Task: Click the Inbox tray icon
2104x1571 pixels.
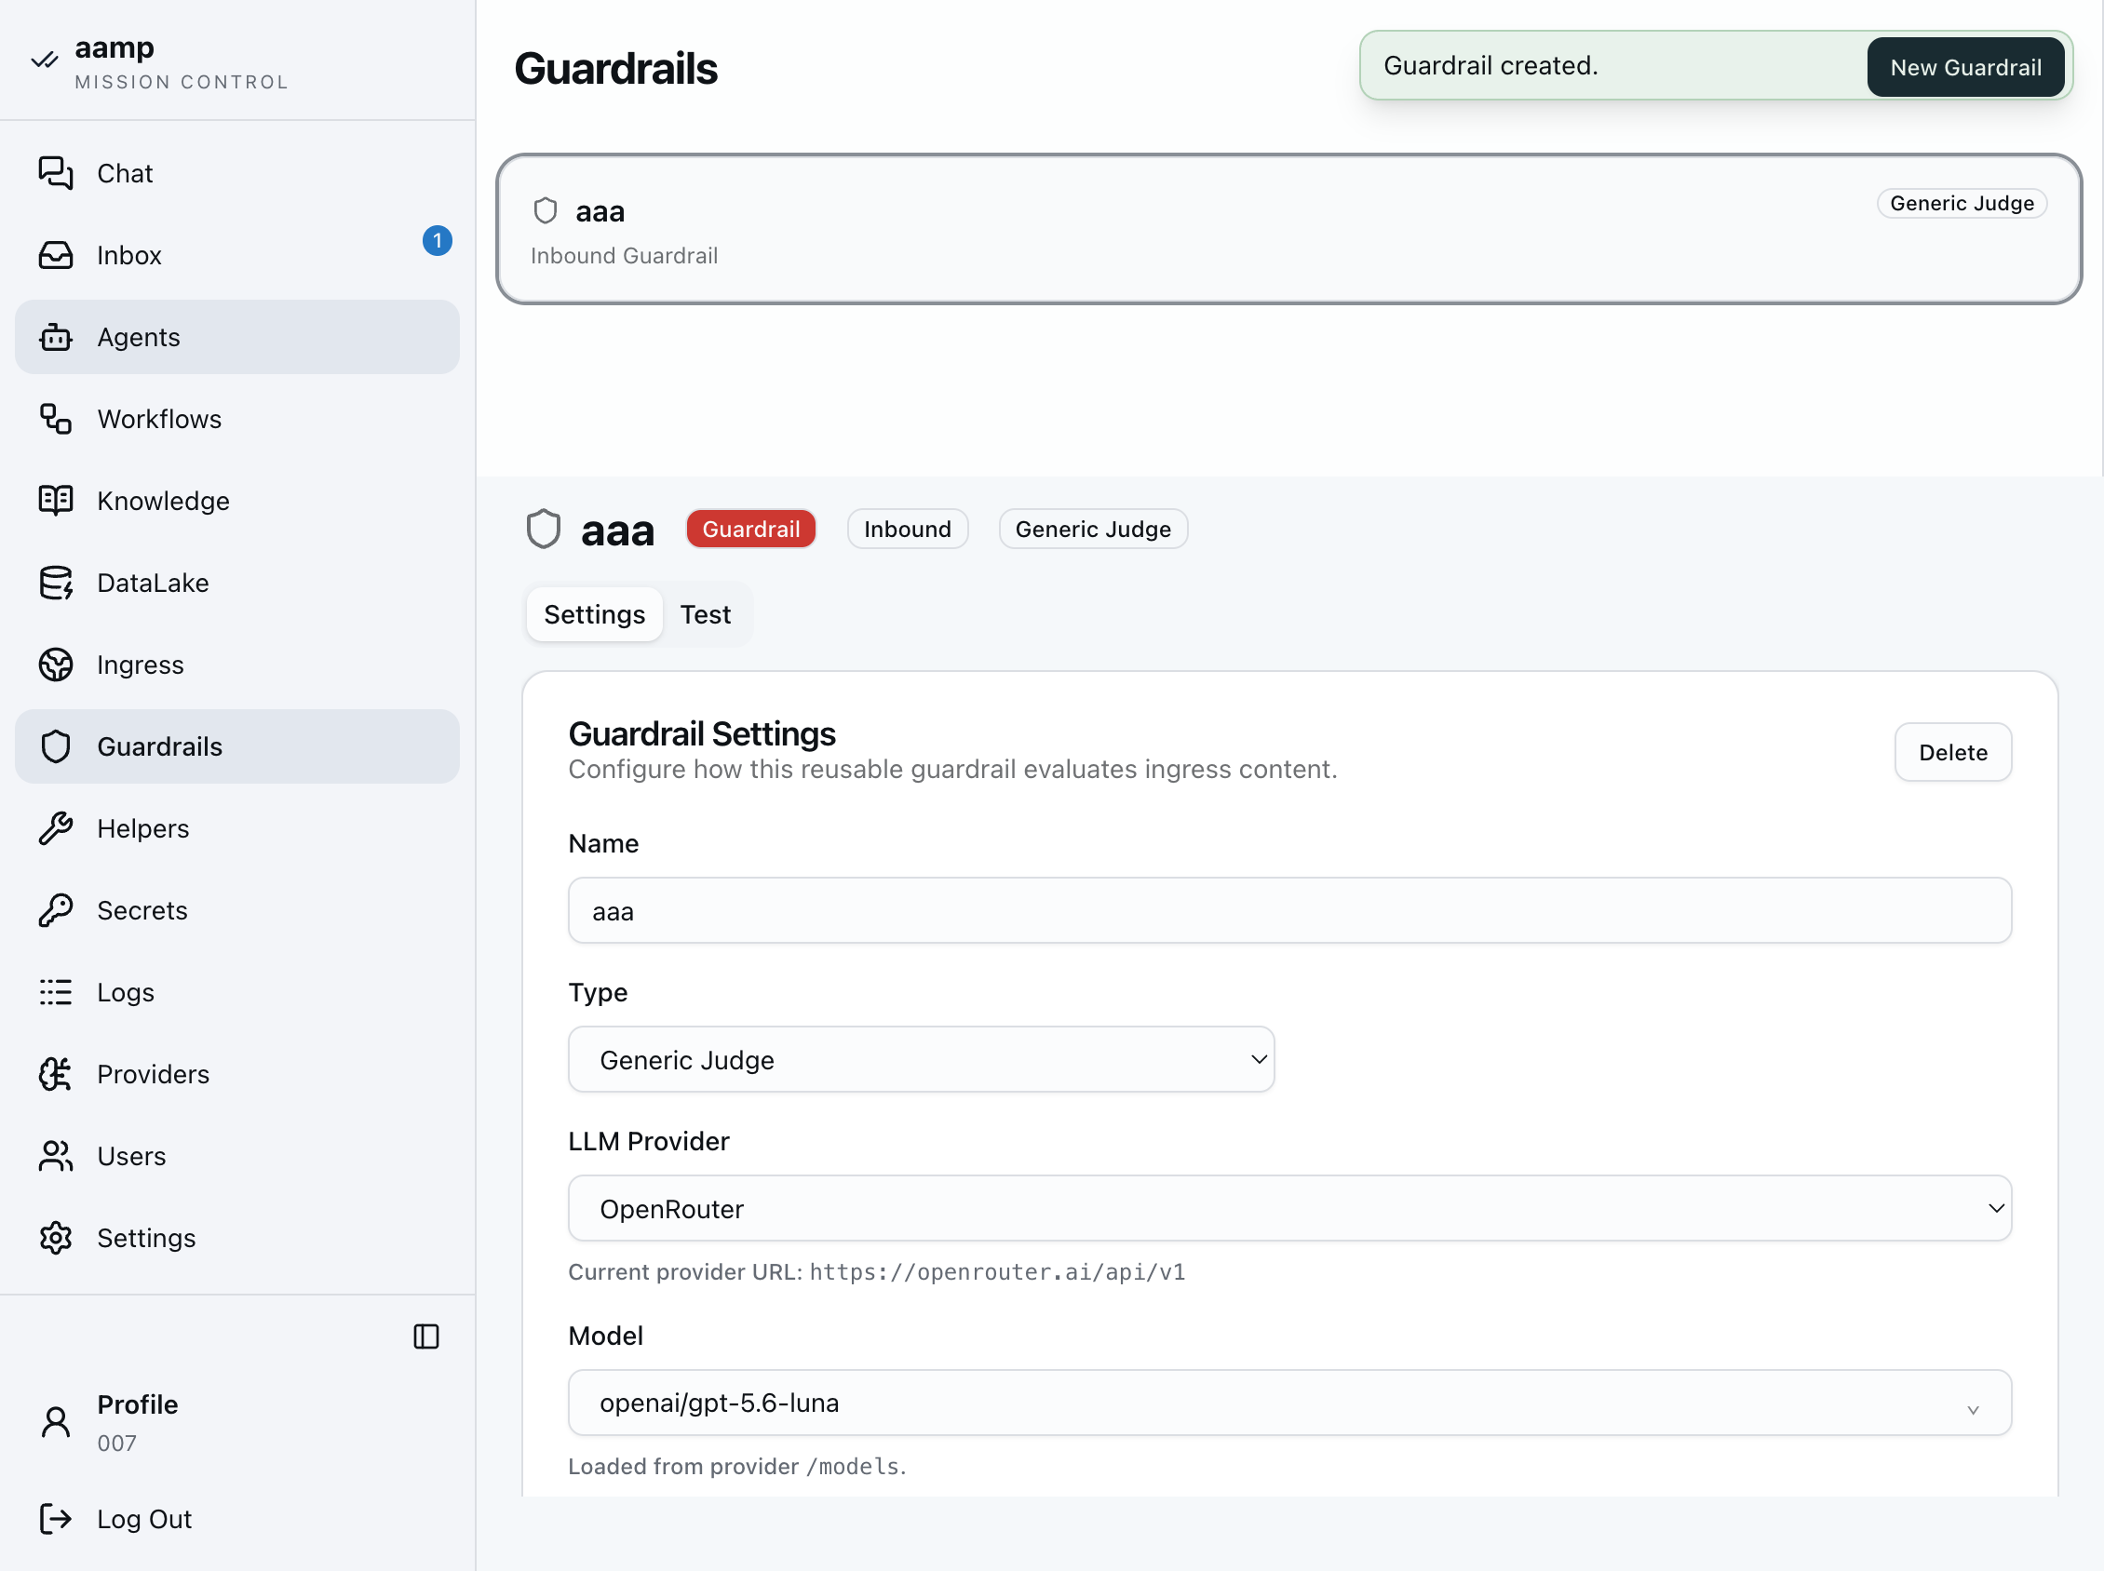Action: [55, 255]
